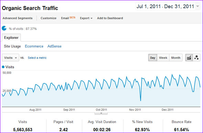Open Advanced Segments
The image size is (203, 133).
click(18, 18)
